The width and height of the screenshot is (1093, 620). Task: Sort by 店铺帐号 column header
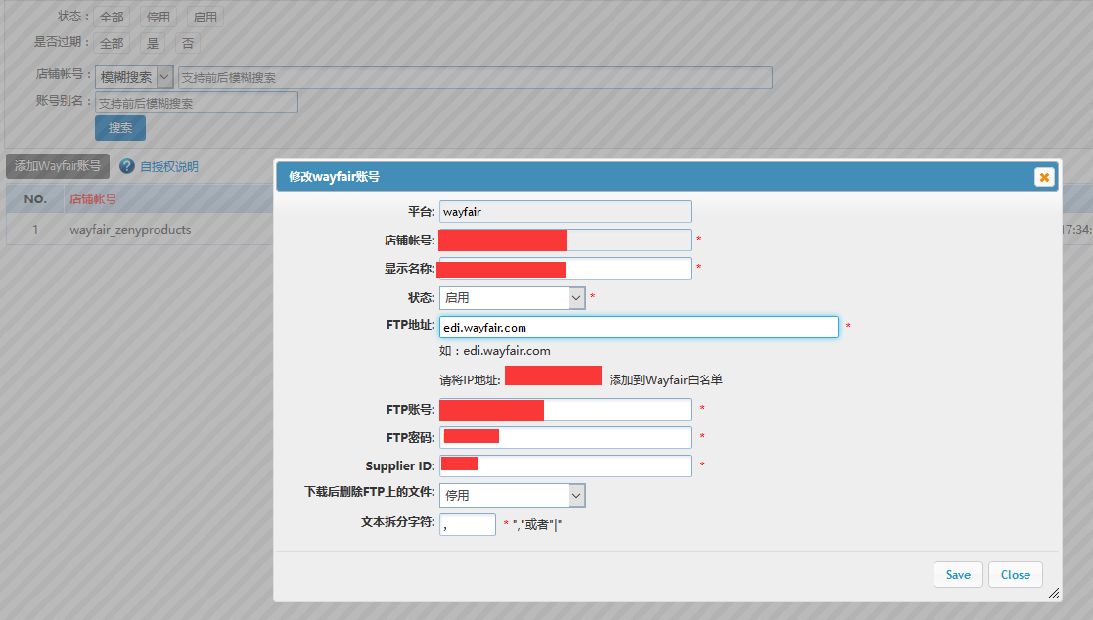coord(93,199)
